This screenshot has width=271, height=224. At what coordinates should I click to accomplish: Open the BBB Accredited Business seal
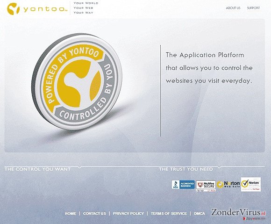(x=183, y=185)
